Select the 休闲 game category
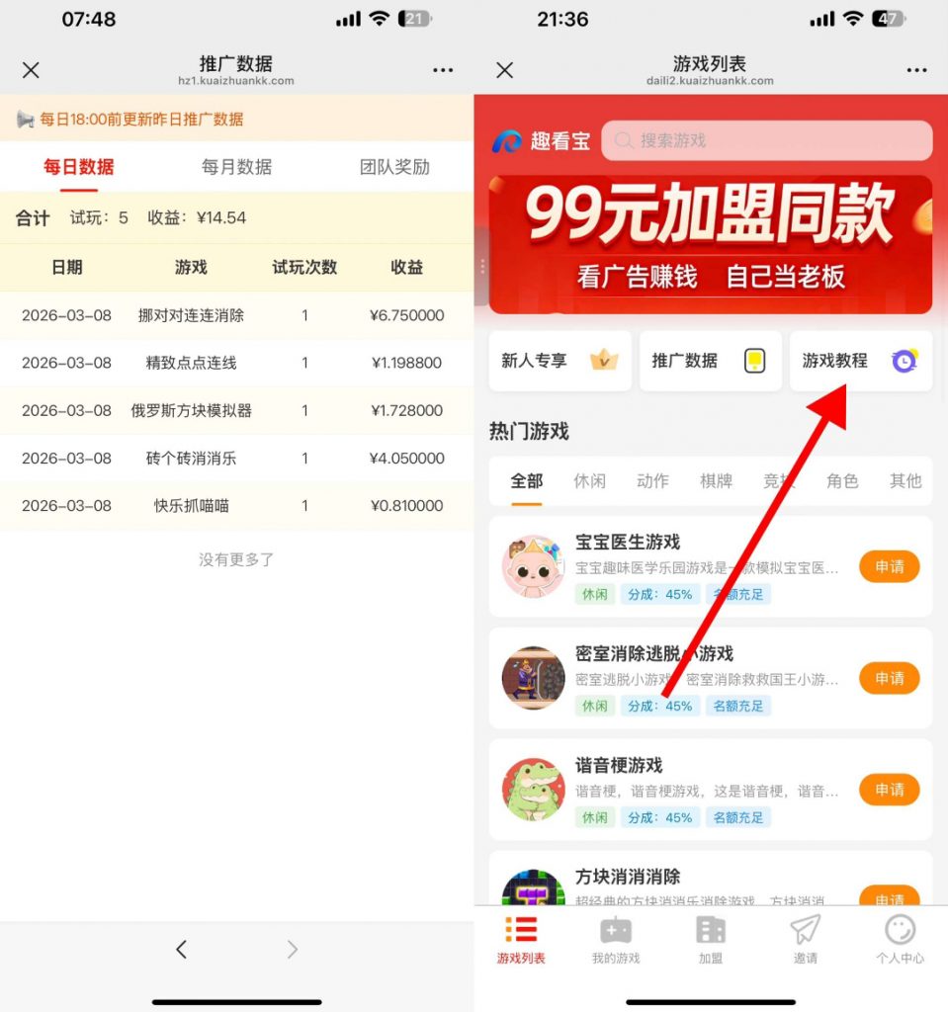This screenshot has height=1012, width=948. pyautogui.click(x=589, y=481)
